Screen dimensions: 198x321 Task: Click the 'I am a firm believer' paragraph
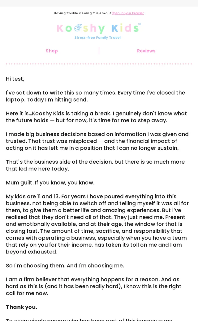[x=93, y=286]
